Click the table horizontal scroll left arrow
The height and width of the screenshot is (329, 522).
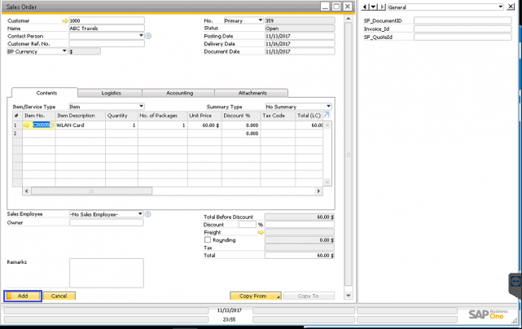(27, 191)
